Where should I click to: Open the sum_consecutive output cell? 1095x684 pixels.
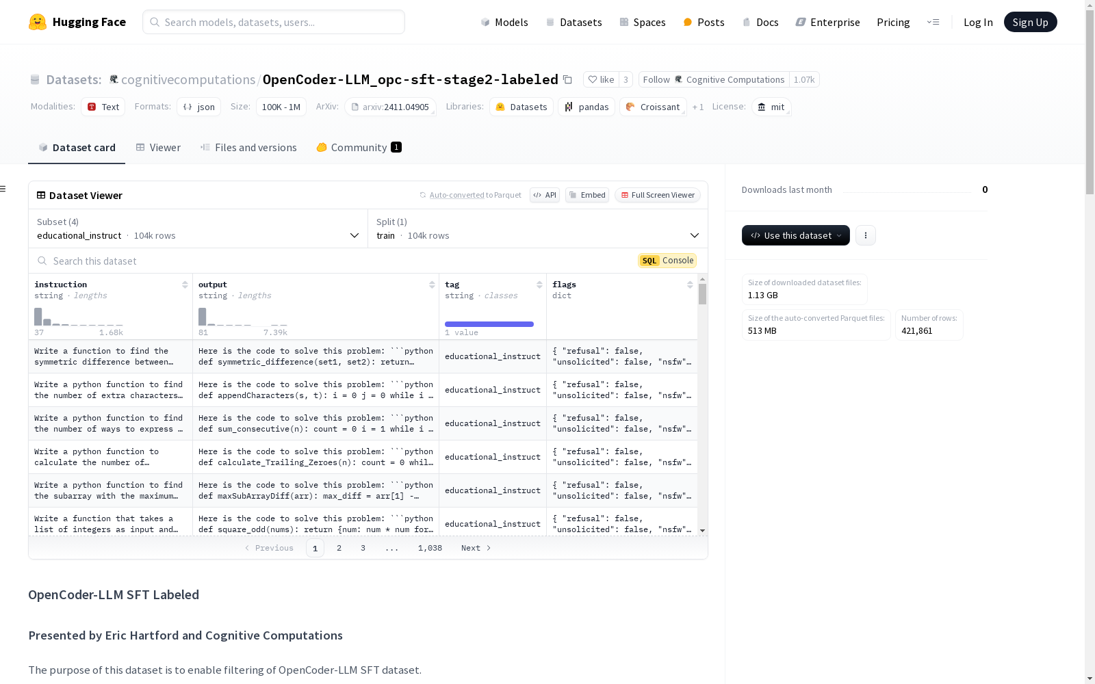click(315, 423)
